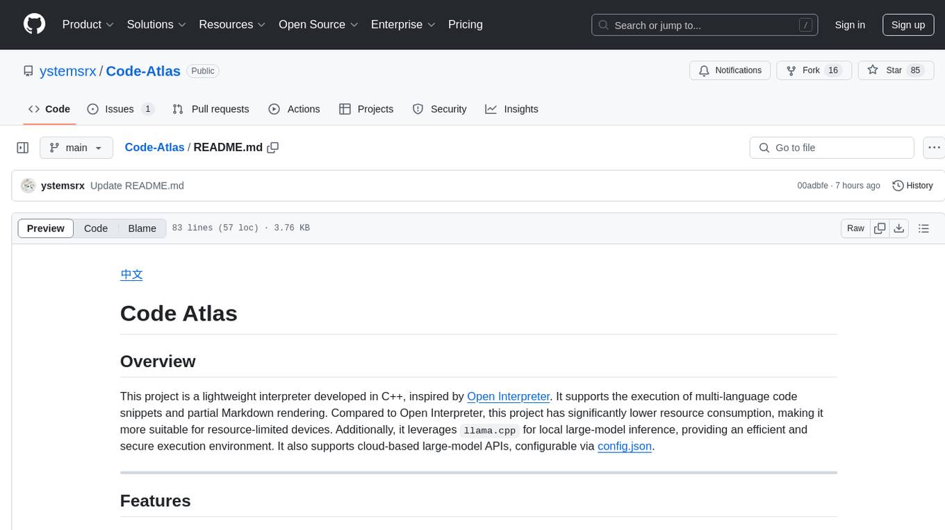Click the Issues counter badge 1
The height and width of the screenshot is (530, 945).
[147, 109]
